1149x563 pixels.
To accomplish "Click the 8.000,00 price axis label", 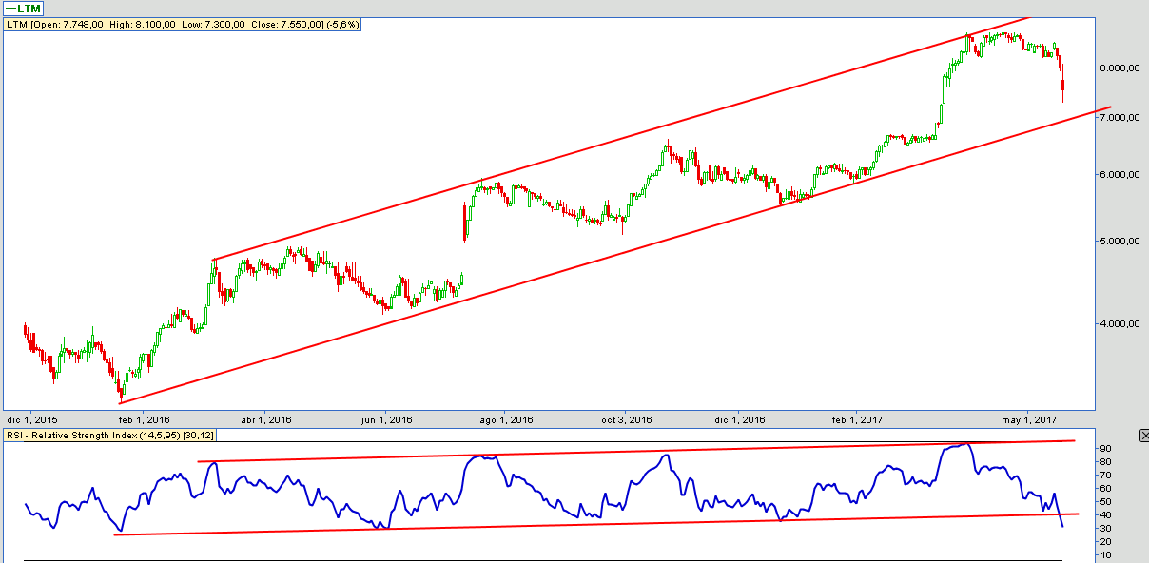I will (1120, 68).
